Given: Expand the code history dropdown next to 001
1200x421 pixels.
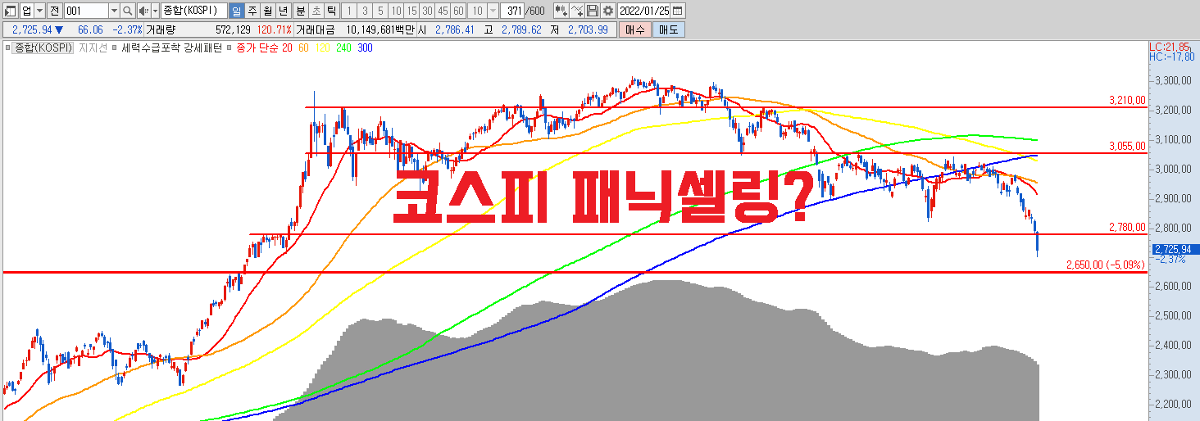Looking at the screenshot, I should pyautogui.click(x=114, y=11).
